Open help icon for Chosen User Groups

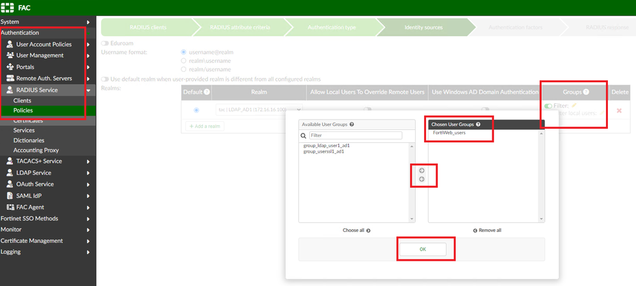[478, 124]
